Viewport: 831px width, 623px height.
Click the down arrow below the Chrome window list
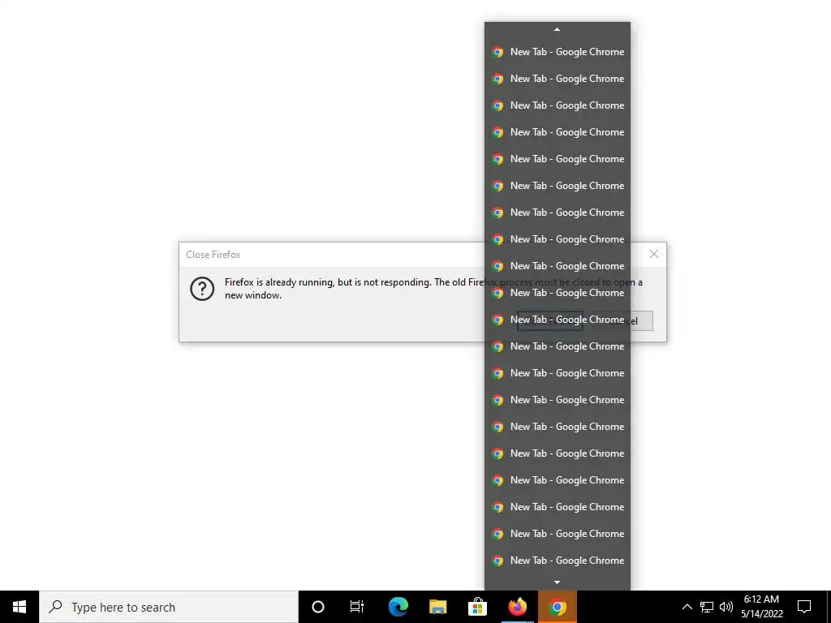[x=557, y=582]
